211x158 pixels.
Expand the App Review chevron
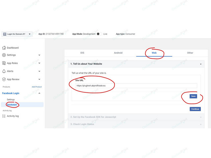[39, 79]
